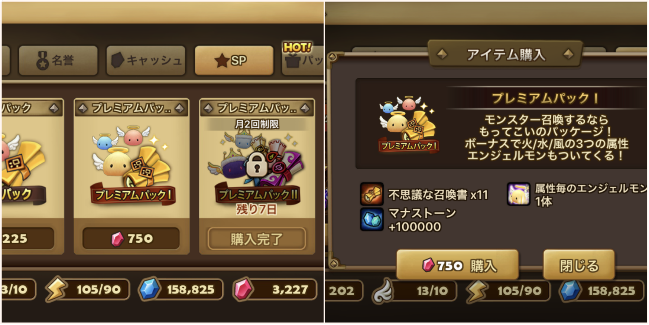
Task: Switch to the キャッシュ tab
Action: [146, 60]
